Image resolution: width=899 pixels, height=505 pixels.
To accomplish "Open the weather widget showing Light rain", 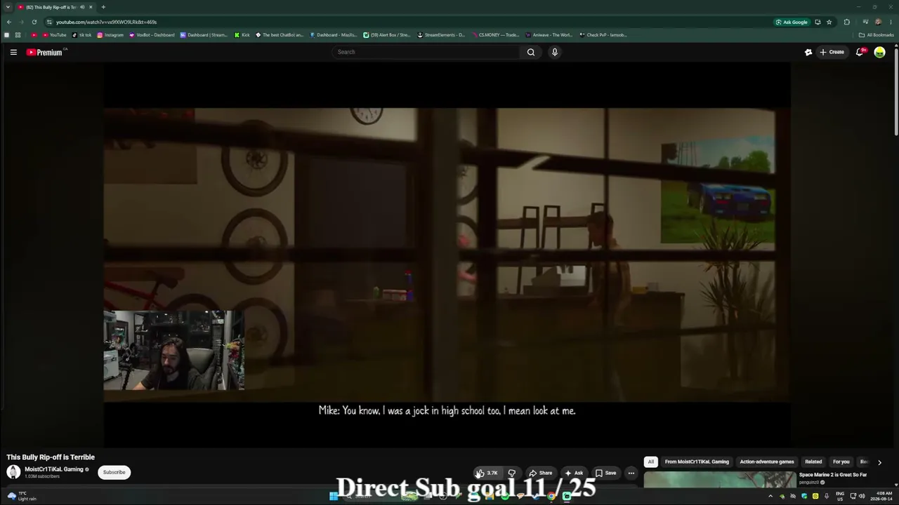I will [21, 496].
